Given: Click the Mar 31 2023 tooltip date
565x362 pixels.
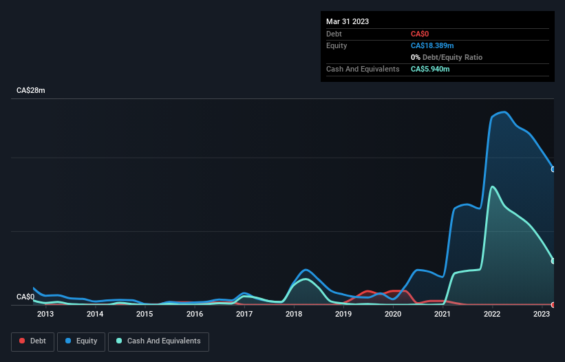Looking at the screenshot, I should click(348, 21).
